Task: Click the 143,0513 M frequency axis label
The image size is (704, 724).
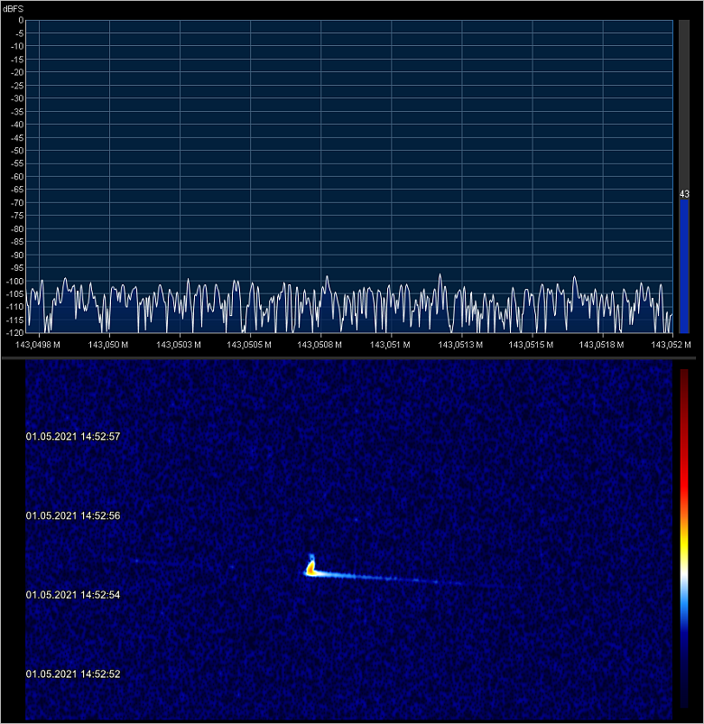Action: [x=462, y=344]
